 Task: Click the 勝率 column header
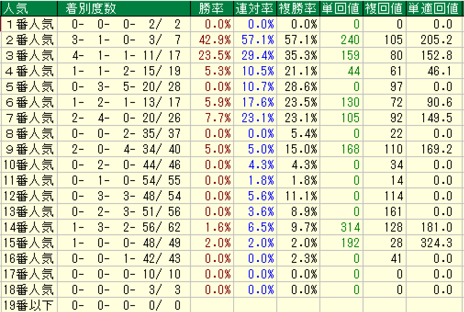pyautogui.click(x=211, y=8)
